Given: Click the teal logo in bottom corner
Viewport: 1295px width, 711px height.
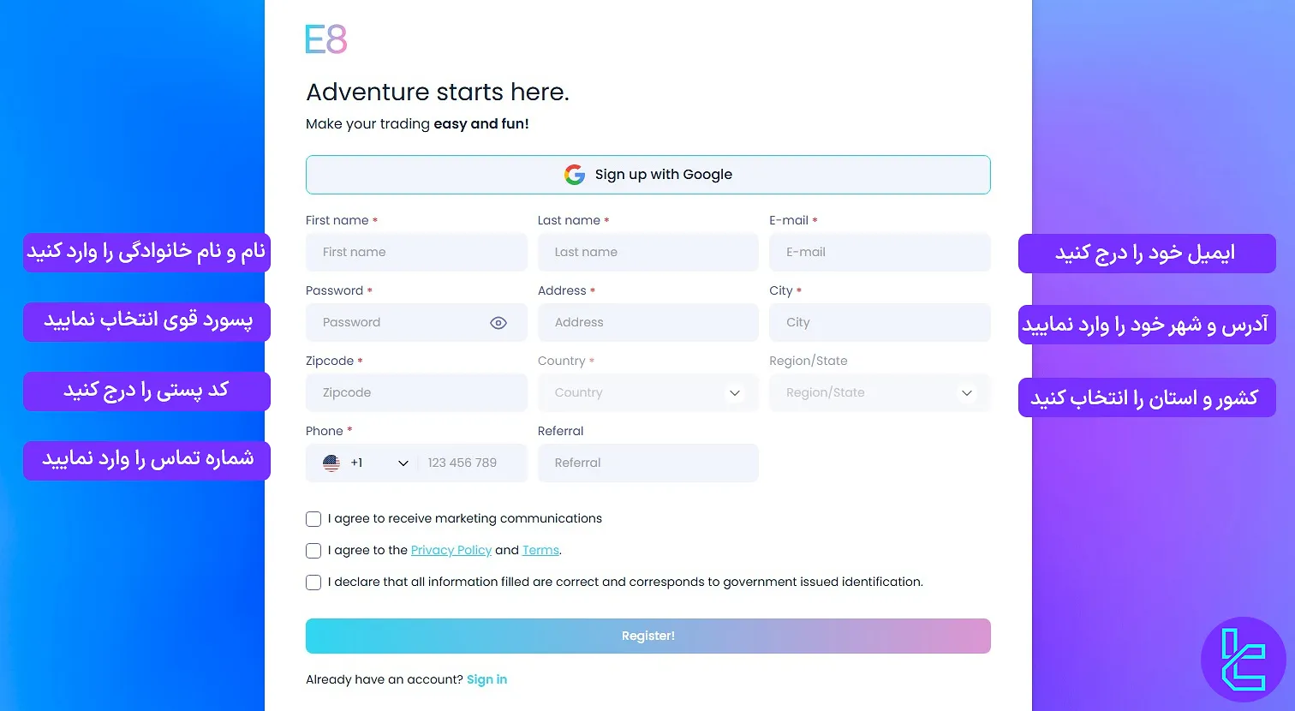Looking at the screenshot, I should pyautogui.click(x=1243, y=660).
